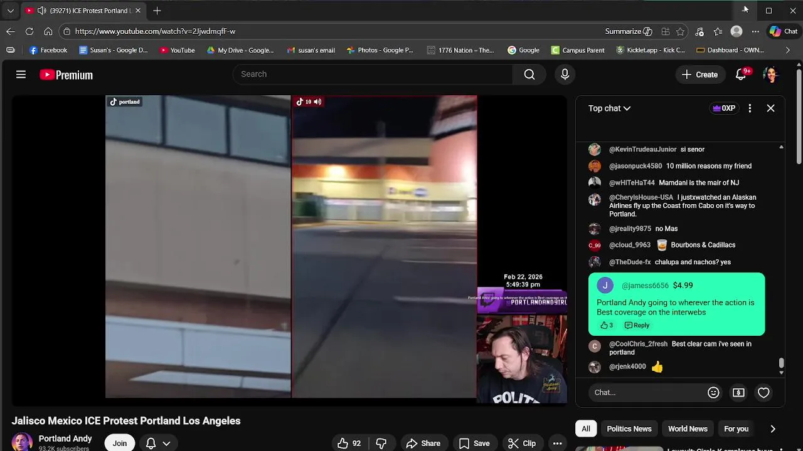Open the Facebook bookmark
The height and width of the screenshot is (451, 803).
pyautogui.click(x=48, y=50)
